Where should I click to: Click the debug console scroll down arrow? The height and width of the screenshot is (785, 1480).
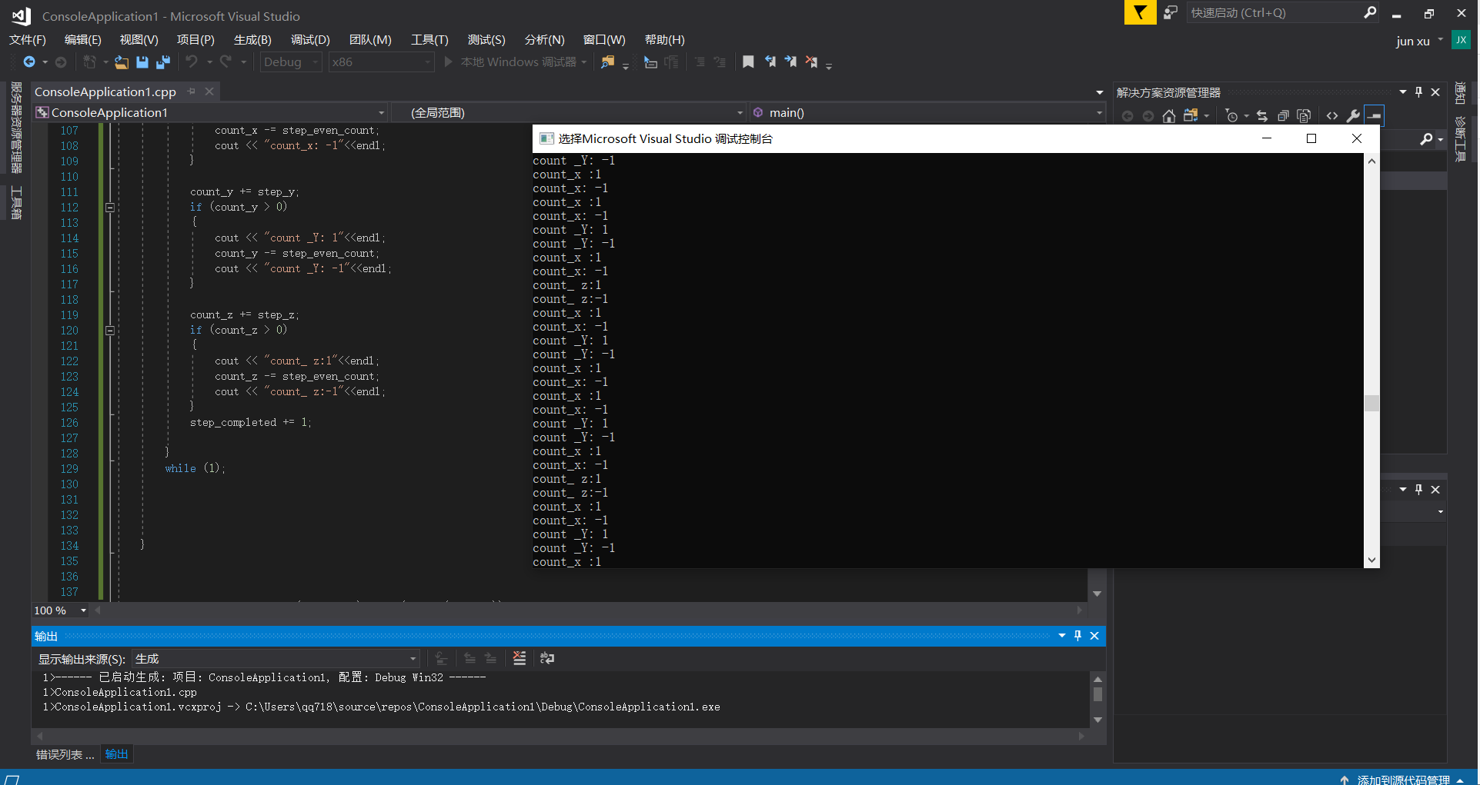[x=1371, y=560]
